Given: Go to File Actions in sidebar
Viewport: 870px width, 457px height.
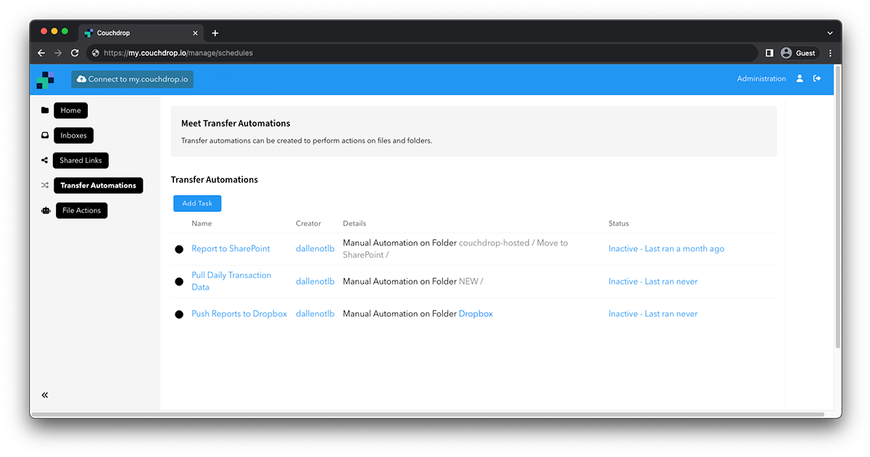Looking at the screenshot, I should coord(81,211).
